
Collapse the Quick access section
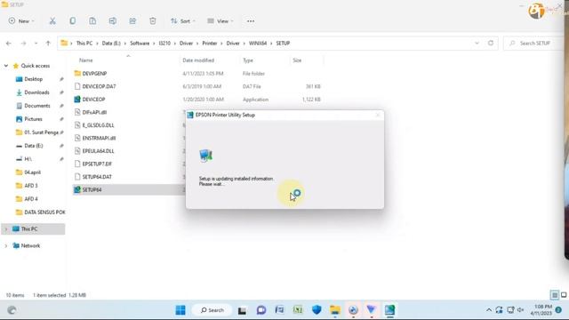click(x=6, y=66)
